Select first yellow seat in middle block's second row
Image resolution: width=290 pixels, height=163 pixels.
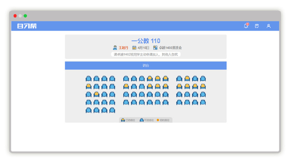pyautogui.click(x=126, y=87)
